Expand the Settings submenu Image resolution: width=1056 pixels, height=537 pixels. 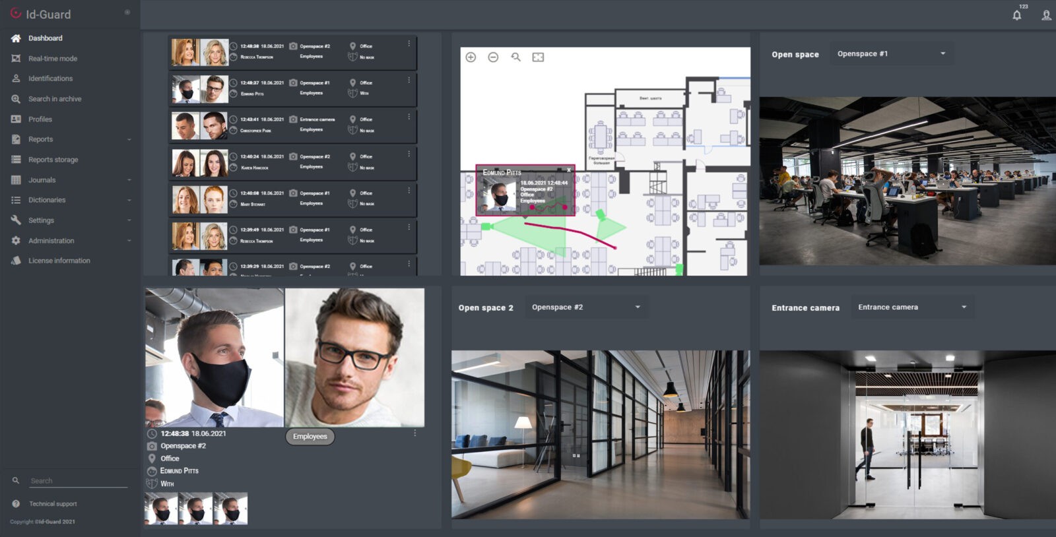[x=129, y=220]
